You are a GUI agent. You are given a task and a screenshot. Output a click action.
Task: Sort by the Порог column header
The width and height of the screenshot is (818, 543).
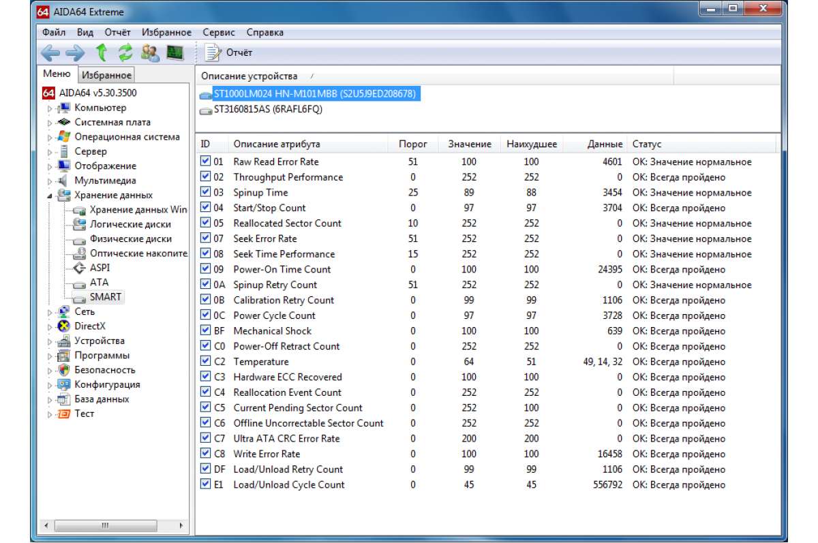click(413, 144)
